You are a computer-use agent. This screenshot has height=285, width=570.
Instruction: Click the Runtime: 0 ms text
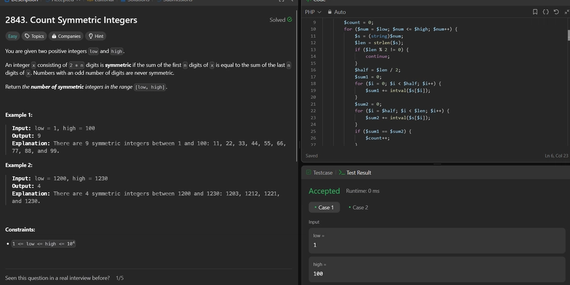(363, 191)
